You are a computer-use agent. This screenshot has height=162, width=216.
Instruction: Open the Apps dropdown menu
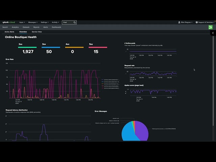22,22
